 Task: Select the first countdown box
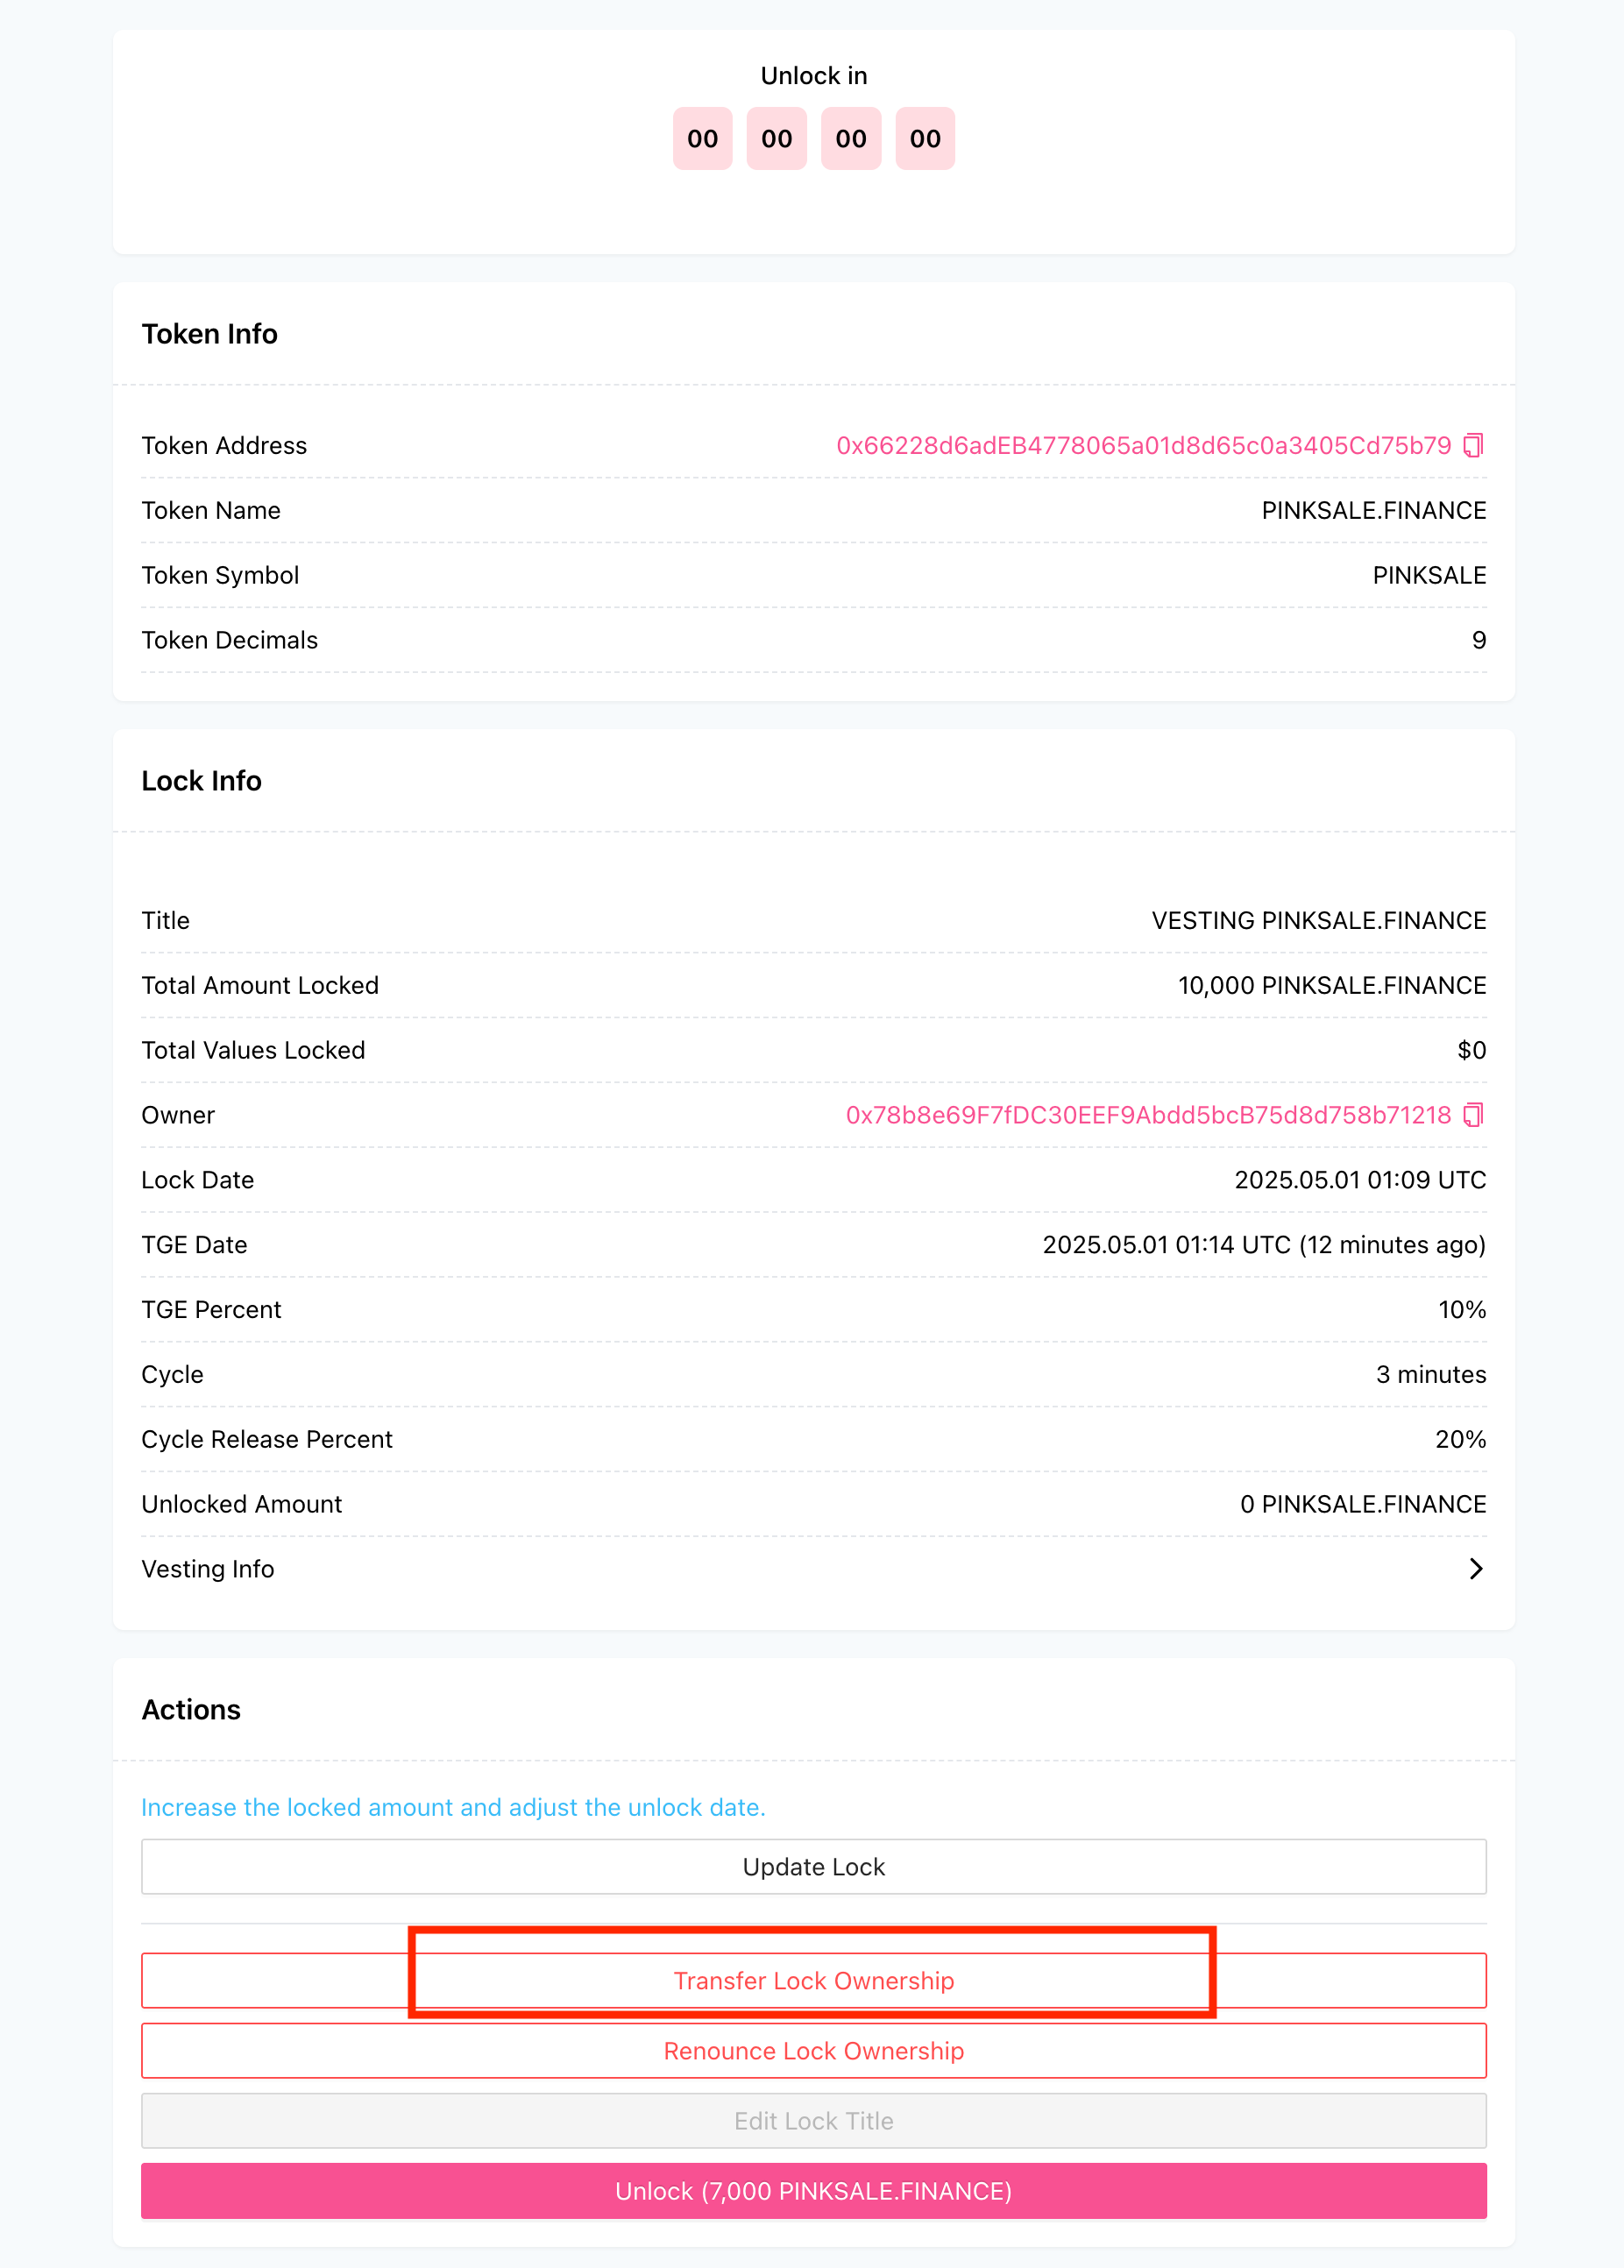click(702, 139)
